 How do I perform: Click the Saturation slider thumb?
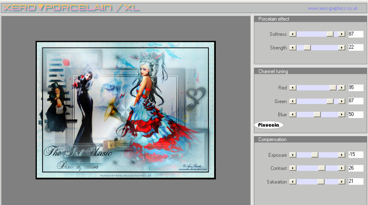point(321,181)
